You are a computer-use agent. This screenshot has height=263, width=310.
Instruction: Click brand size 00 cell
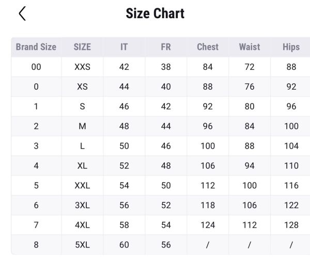point(36,67)
